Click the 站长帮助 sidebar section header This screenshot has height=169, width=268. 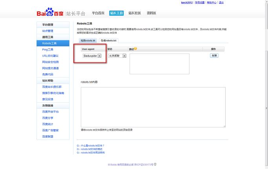pos(53,81)
